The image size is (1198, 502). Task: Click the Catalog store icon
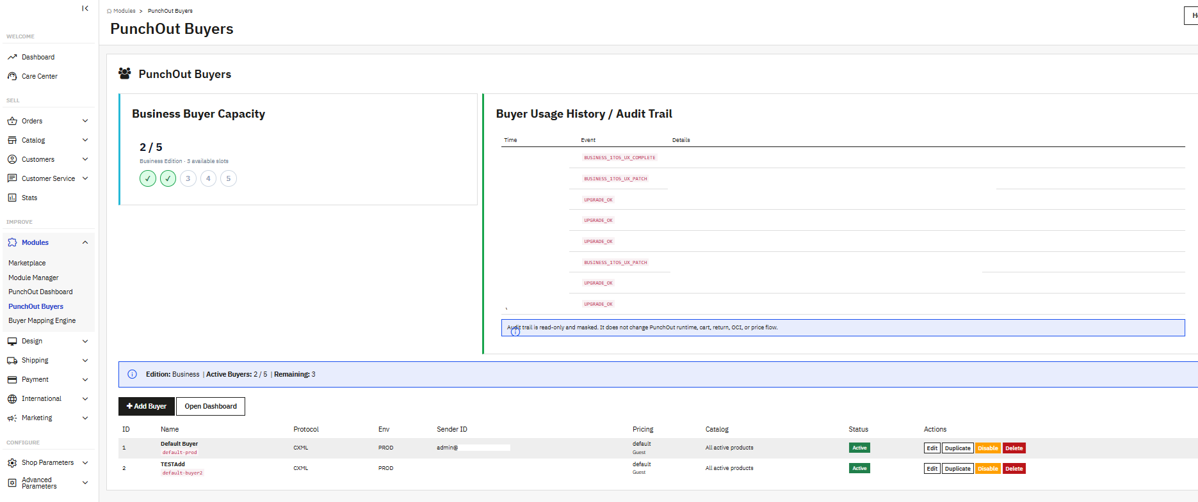coord(12,140)
